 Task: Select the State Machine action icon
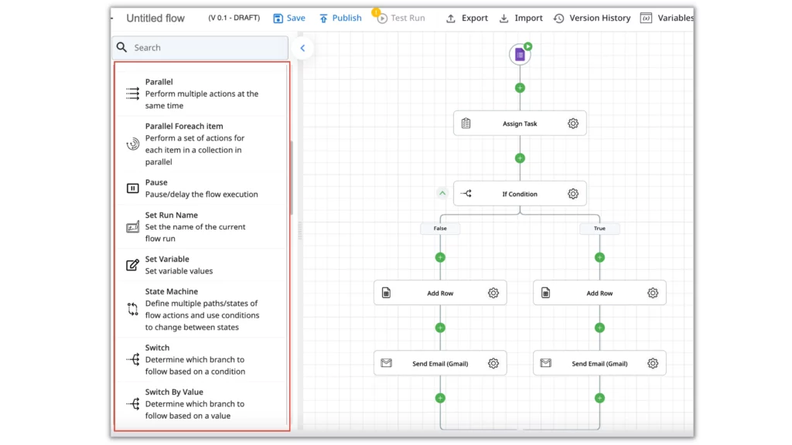point(132,309)
